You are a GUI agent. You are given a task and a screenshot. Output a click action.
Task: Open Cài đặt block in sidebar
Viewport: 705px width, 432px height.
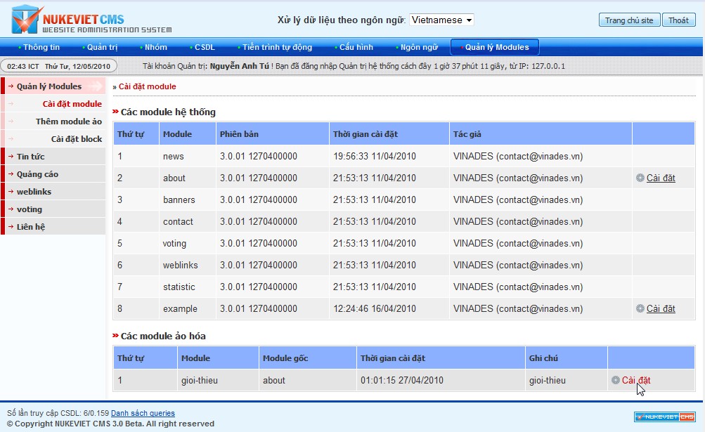77,139
